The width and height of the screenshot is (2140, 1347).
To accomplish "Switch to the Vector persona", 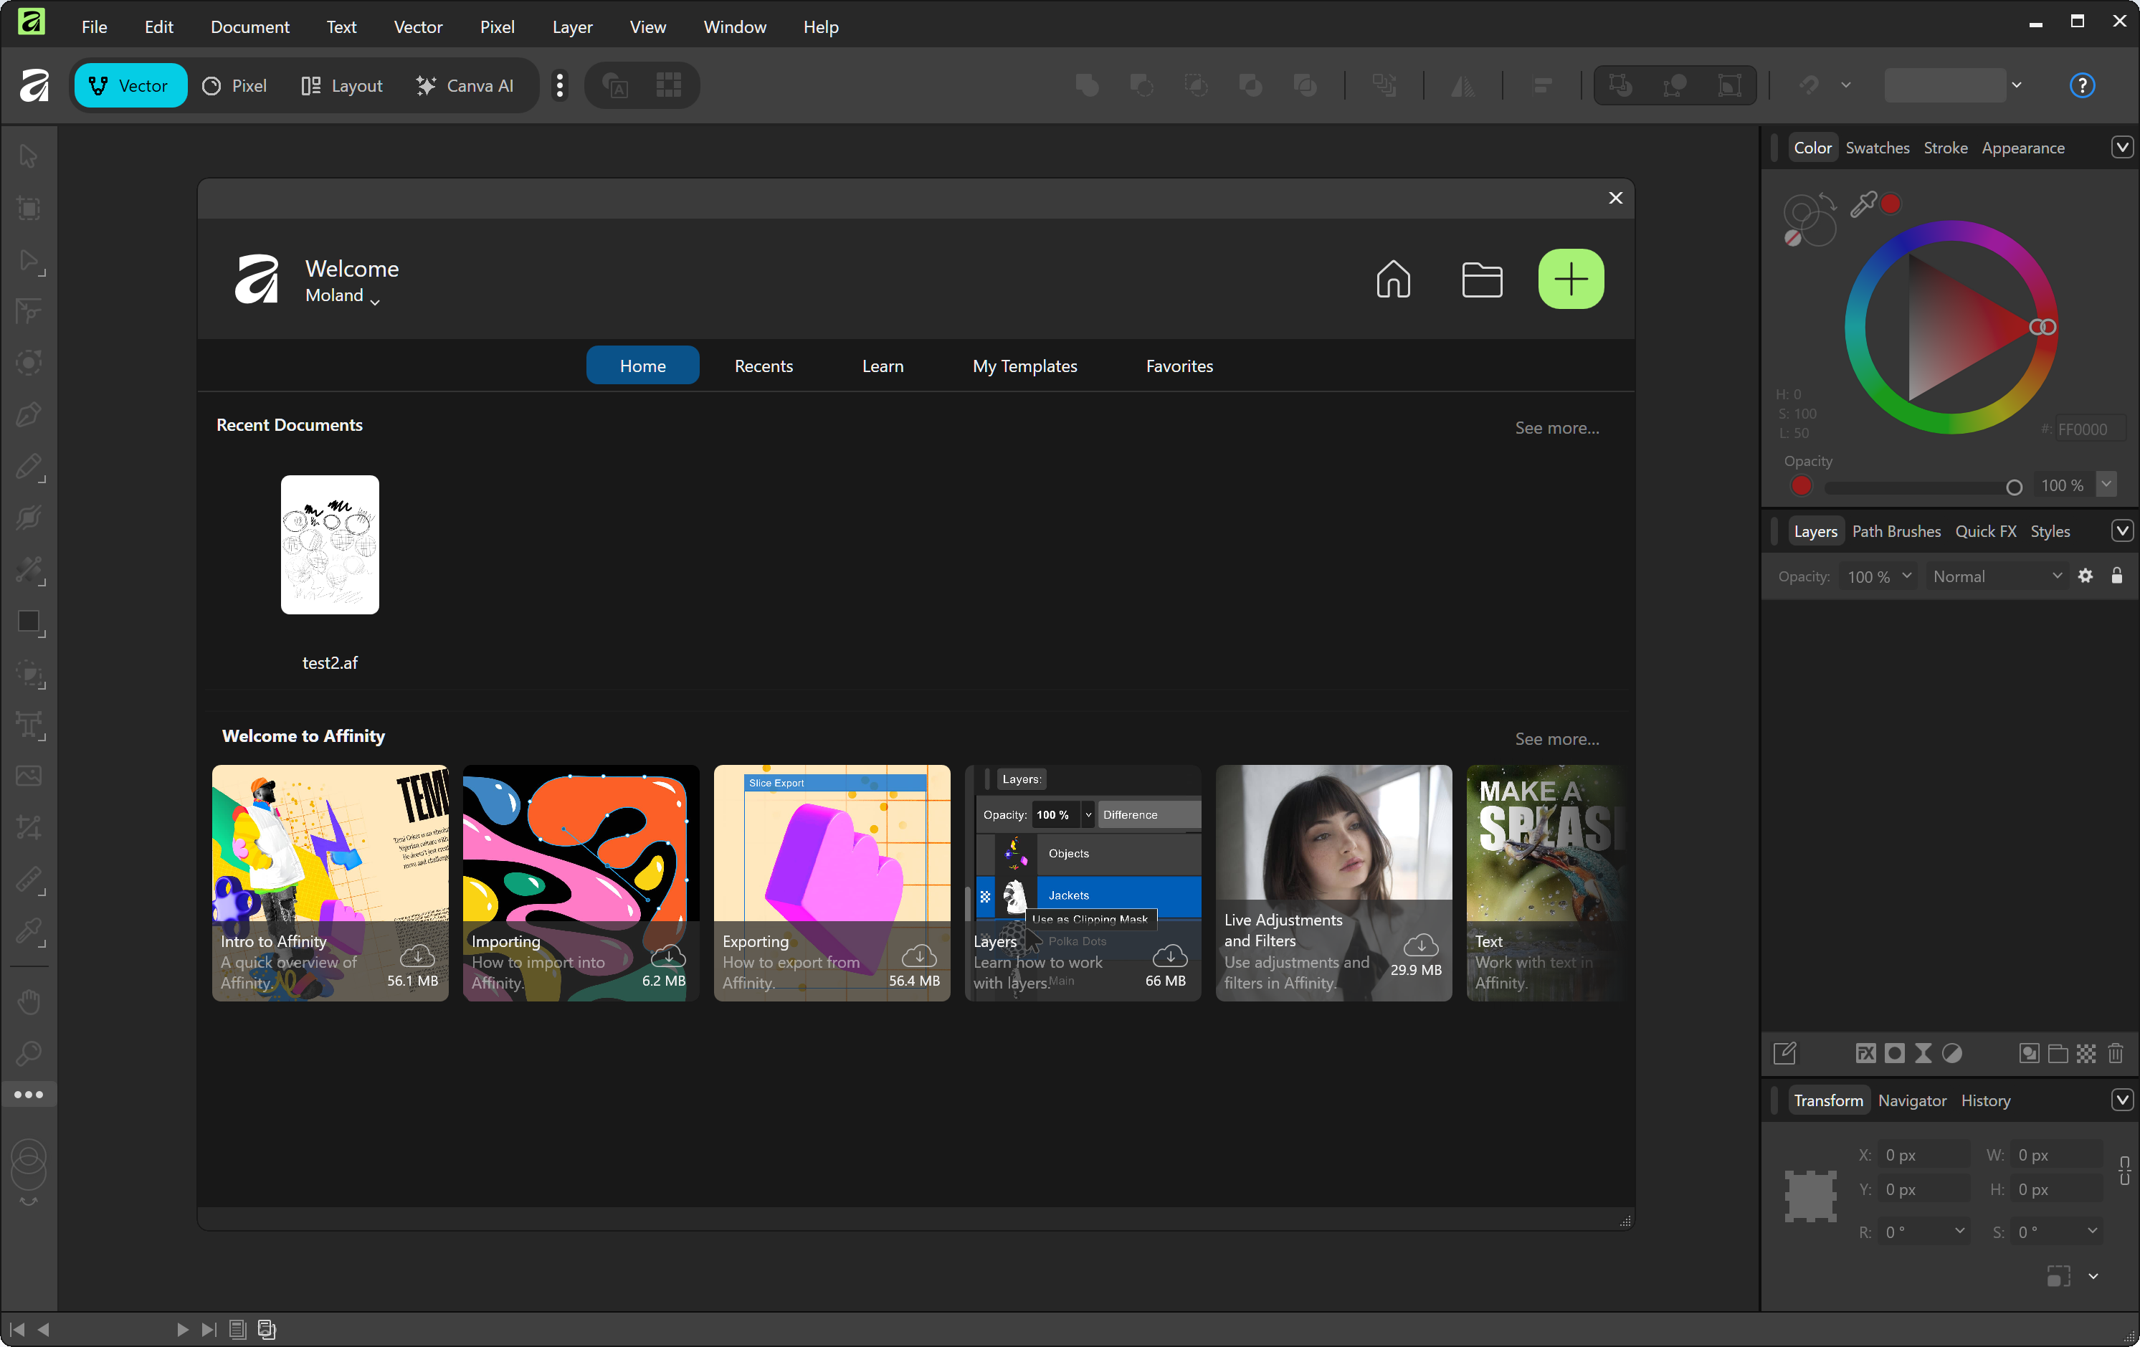I will coord(130,85).
